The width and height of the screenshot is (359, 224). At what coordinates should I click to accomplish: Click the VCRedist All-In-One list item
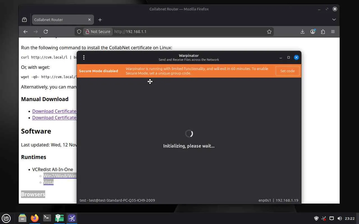52,169
